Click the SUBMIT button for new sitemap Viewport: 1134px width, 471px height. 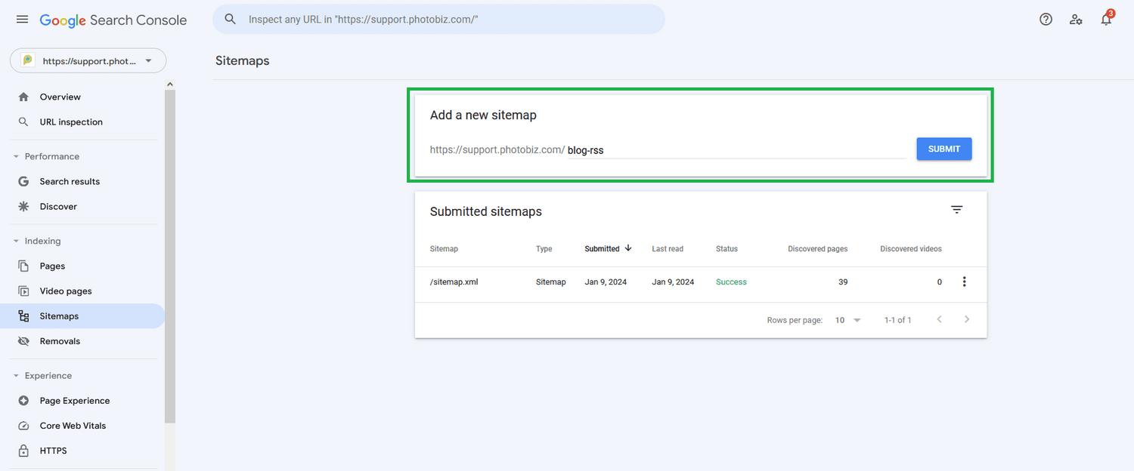click(943, 149)
